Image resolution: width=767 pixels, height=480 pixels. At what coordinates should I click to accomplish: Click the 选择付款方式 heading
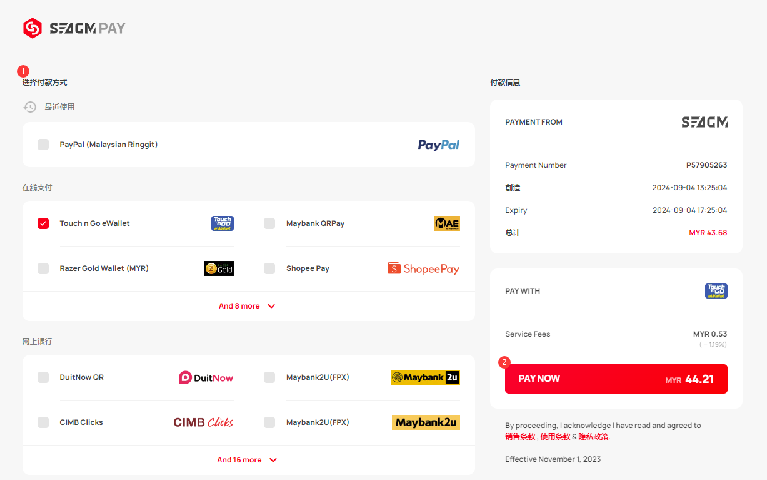[45, 83]
